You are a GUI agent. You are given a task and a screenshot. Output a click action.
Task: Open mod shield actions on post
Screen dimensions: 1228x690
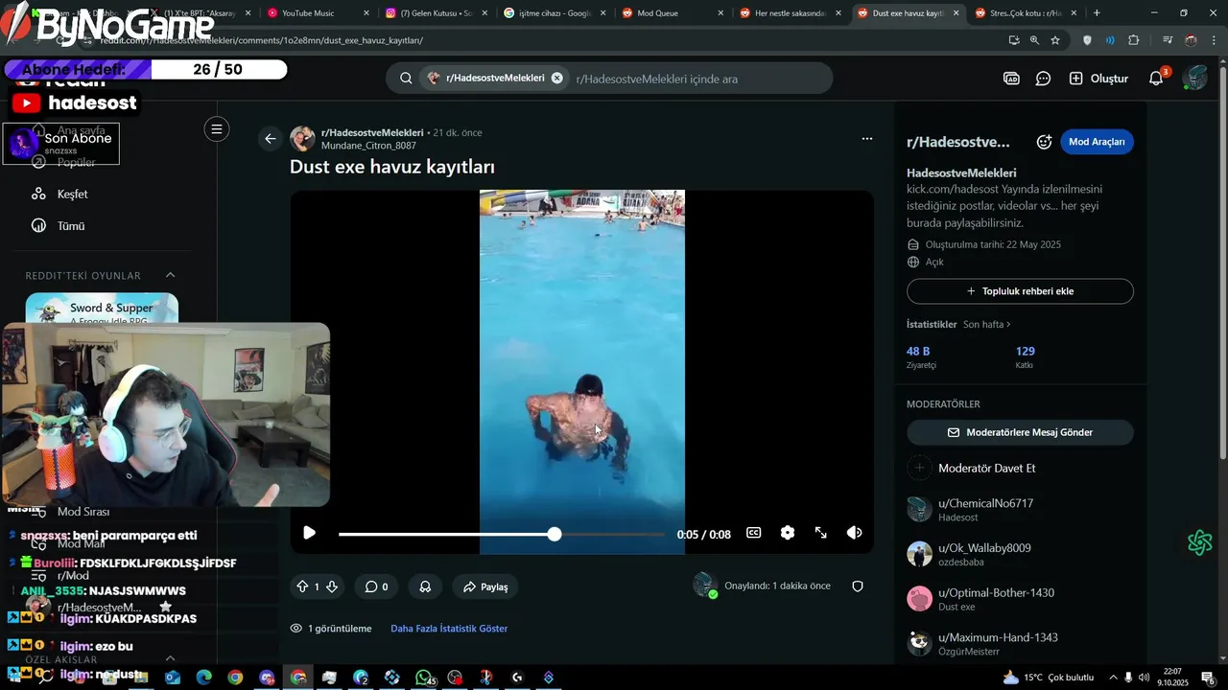(x=858, y=586)
